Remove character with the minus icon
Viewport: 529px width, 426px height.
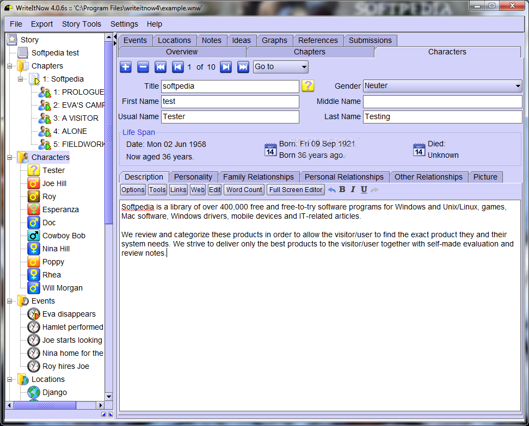143,67
